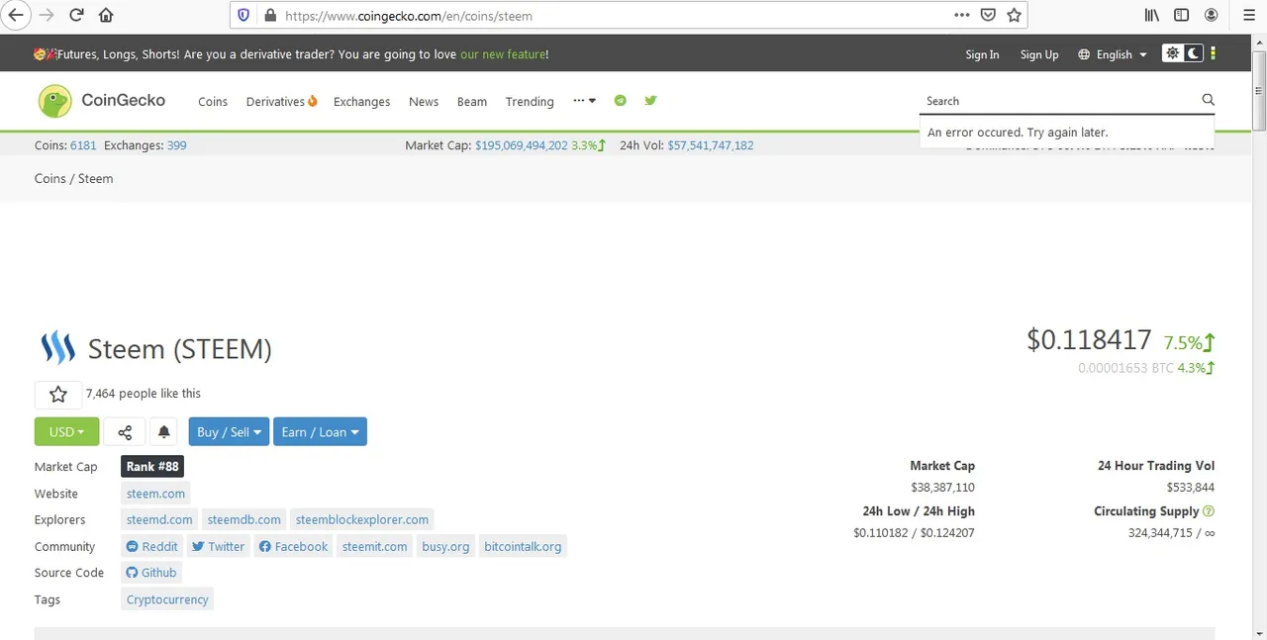Click the Sign Up link
The height and width of the screenshot is (640, 1267).
coord(1039,54)
